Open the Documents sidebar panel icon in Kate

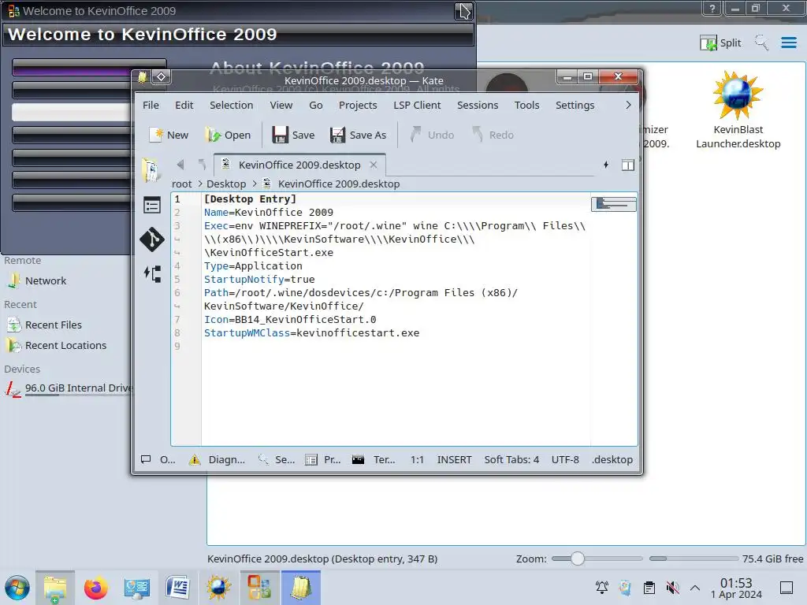pos(151,170)
